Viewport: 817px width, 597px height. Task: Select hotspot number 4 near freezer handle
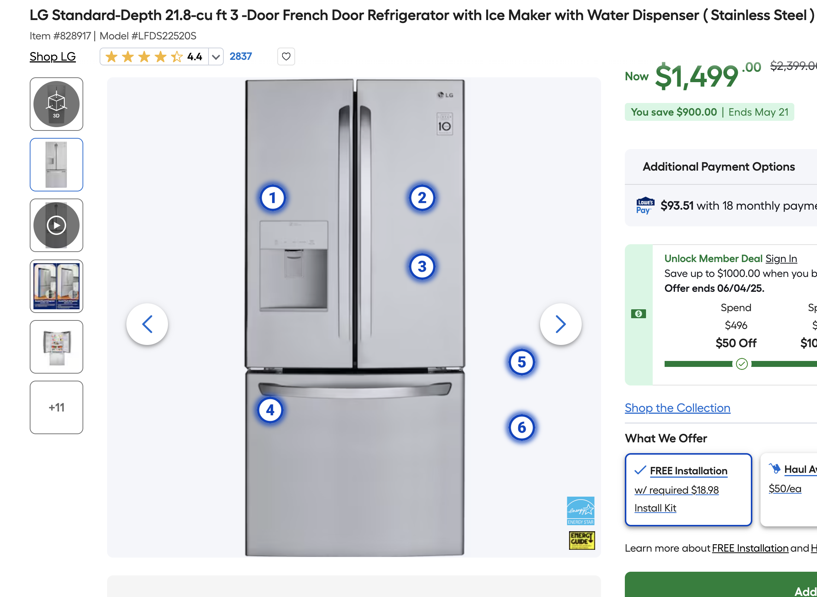point(270,410)
